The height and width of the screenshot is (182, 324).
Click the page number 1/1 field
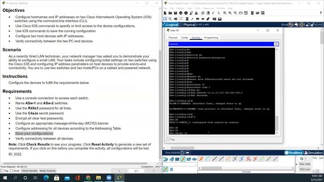[136, 171]
